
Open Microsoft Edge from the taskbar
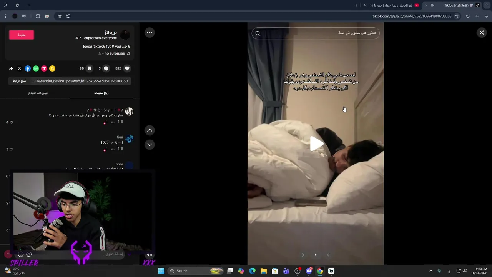point(253,271)
